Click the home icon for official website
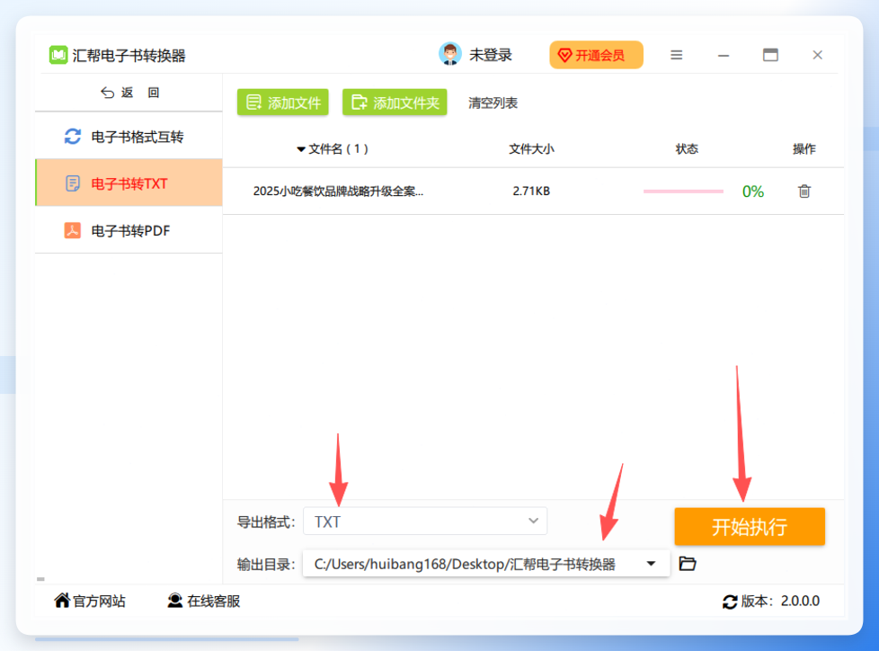Image resolution: width=879 pixels, height=651 pixels. [x=62, y=600]
